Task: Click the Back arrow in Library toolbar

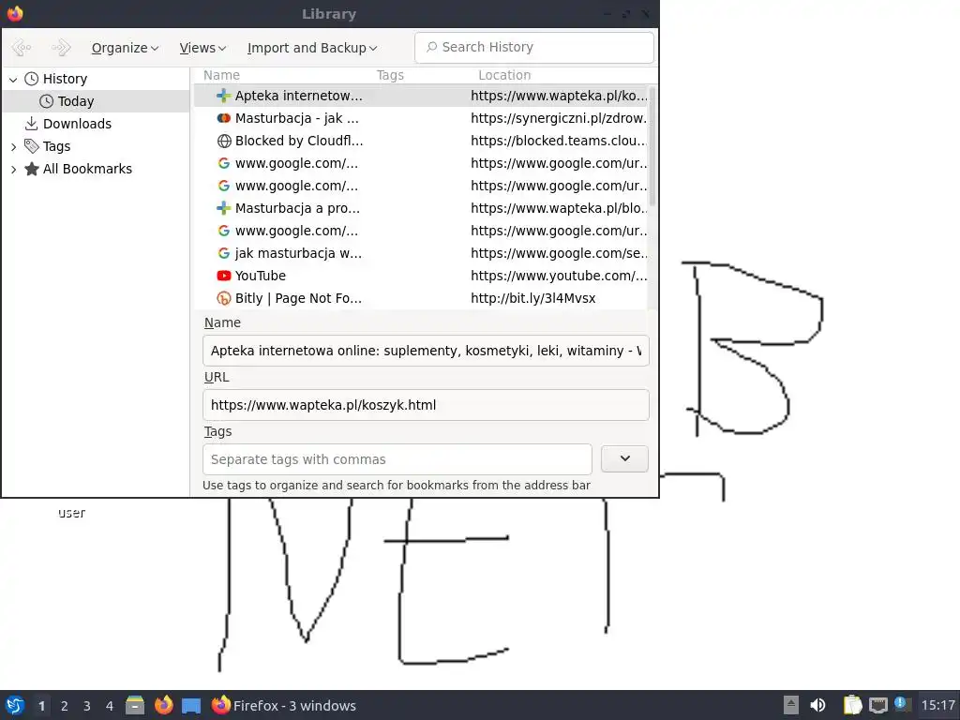Action: click(x=22, y=48)
